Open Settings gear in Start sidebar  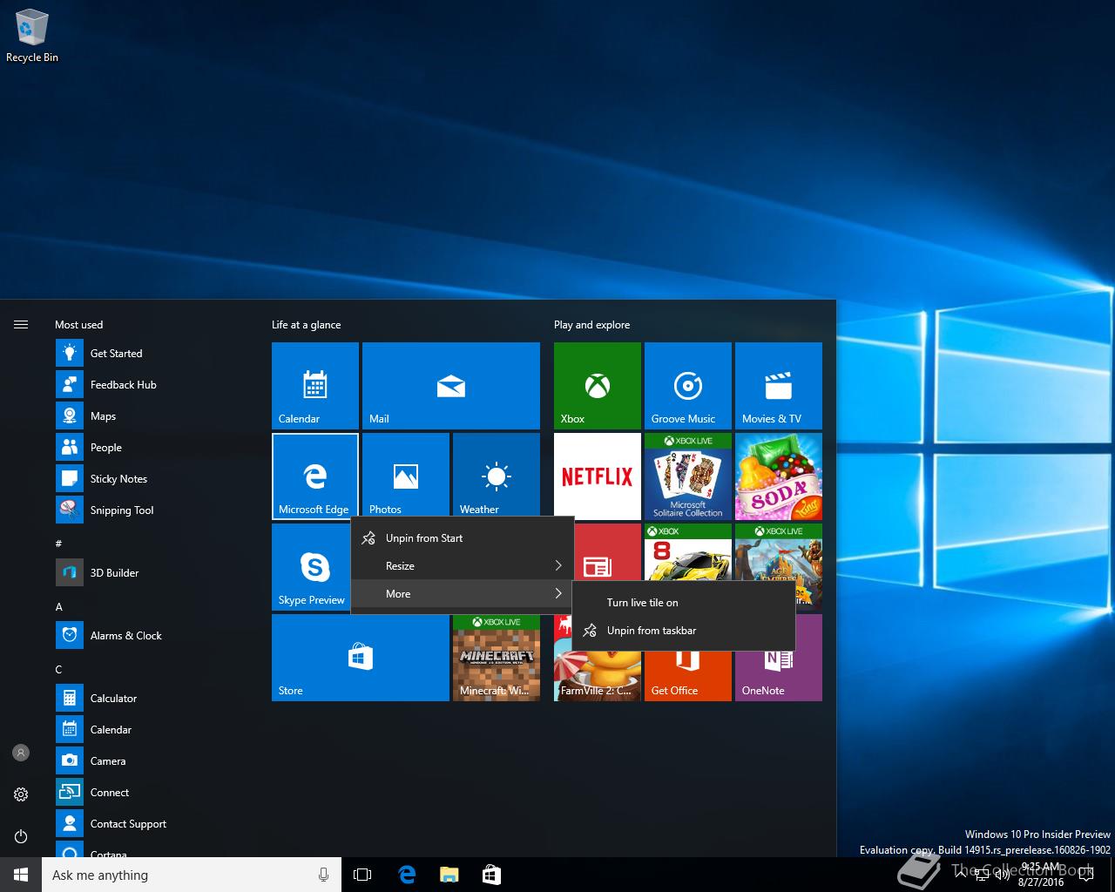21,794
